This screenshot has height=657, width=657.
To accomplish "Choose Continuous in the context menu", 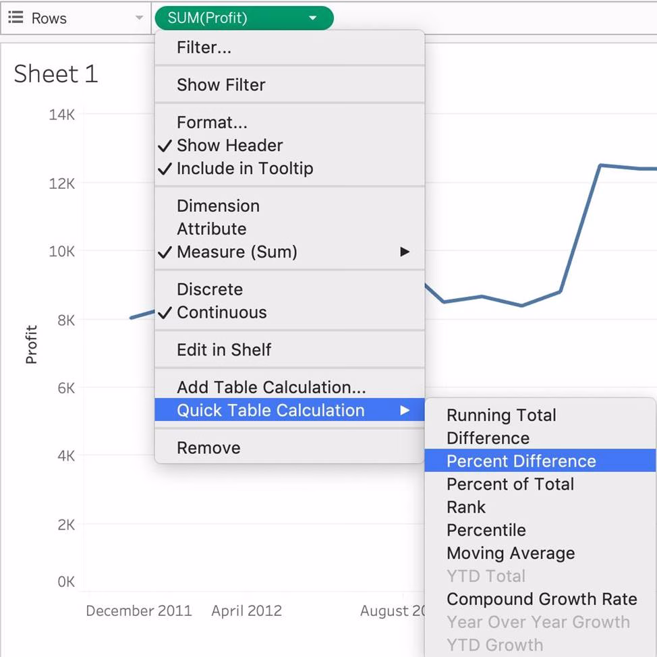I will (x=221, y=312).
